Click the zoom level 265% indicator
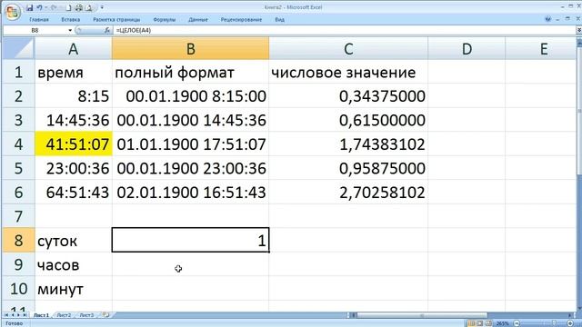Image resolution: width=582 pixels, height=327 pixels. pyautogui.click(x=502, y=323)
